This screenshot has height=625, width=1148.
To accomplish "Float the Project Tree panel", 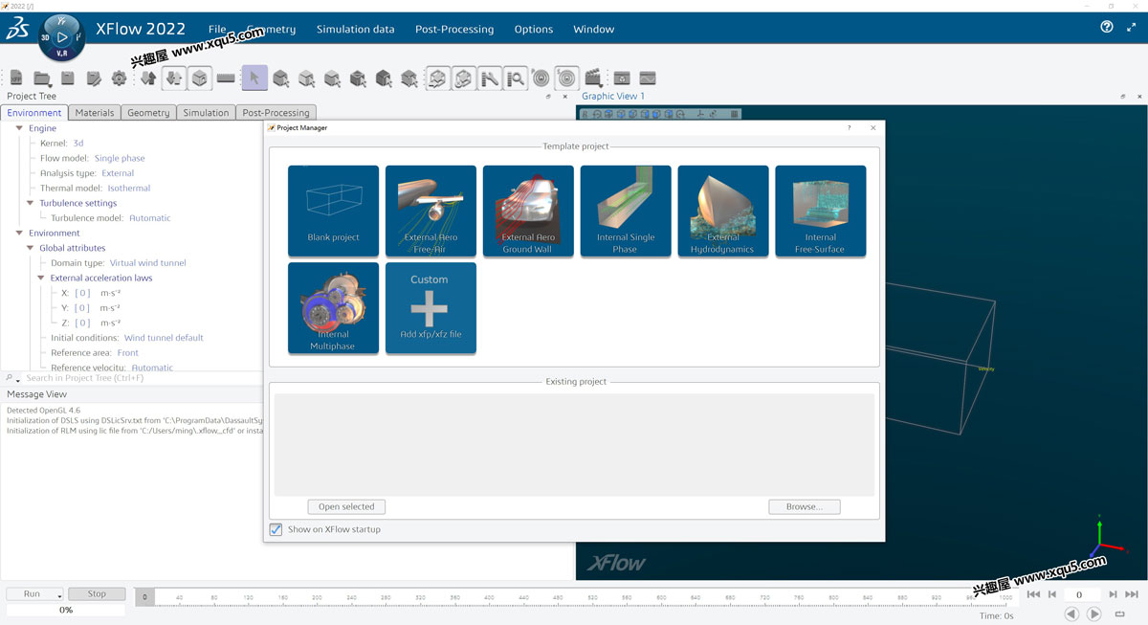I will [x=548, y=97].
